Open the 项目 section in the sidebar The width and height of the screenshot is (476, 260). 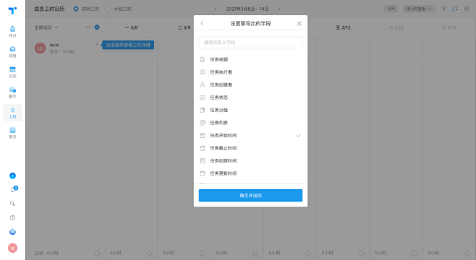tap(12, 52)
